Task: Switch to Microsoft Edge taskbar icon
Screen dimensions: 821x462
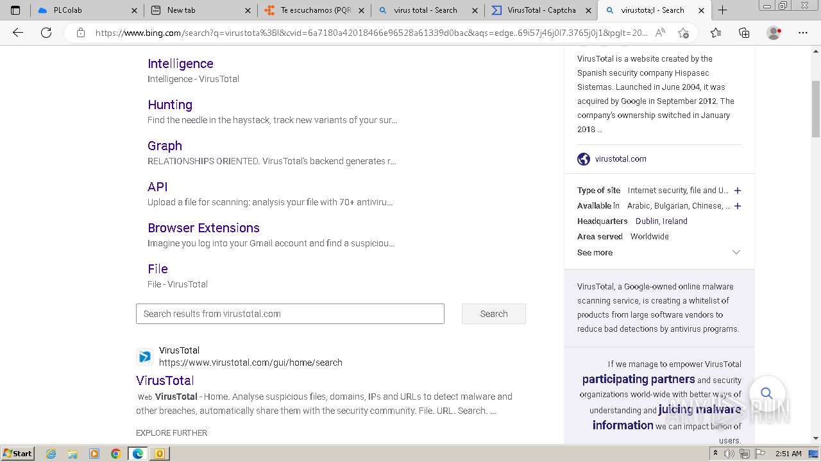Action: click(138, 454)
